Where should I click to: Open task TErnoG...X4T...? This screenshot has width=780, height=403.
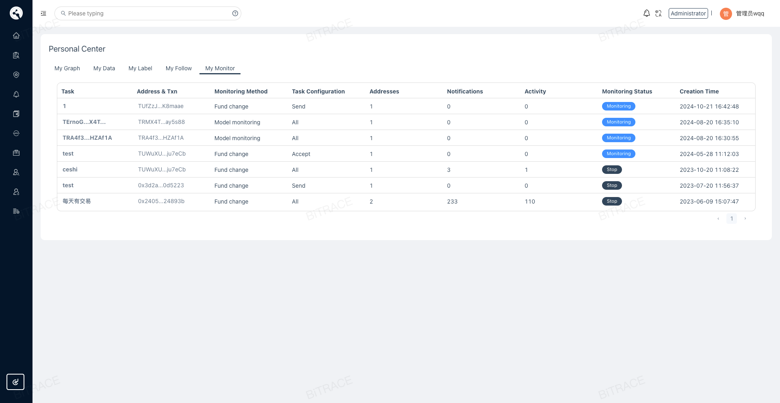point(84,122)
